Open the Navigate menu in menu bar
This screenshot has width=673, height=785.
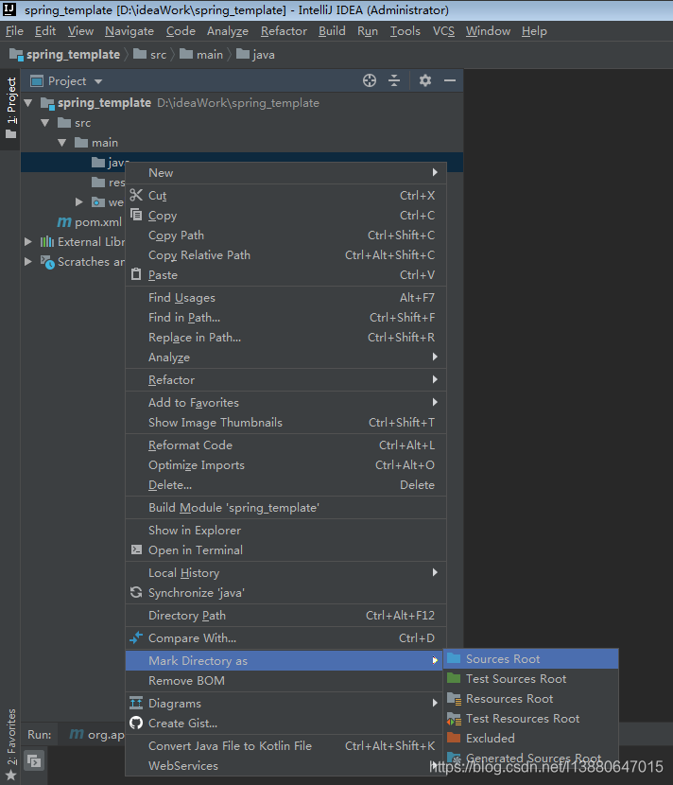(x=129, y=31)
